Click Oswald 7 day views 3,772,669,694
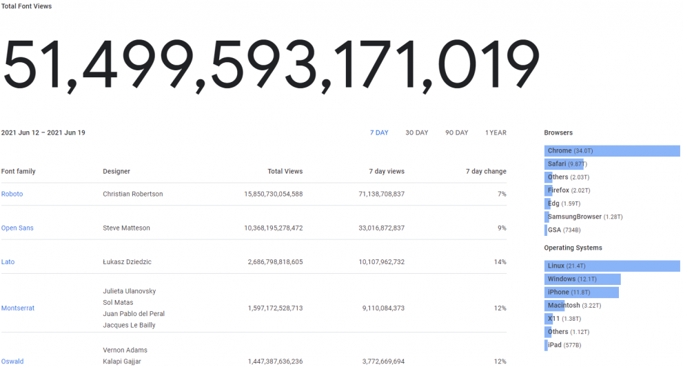This screenshot has height=367, width=683. 383,361
